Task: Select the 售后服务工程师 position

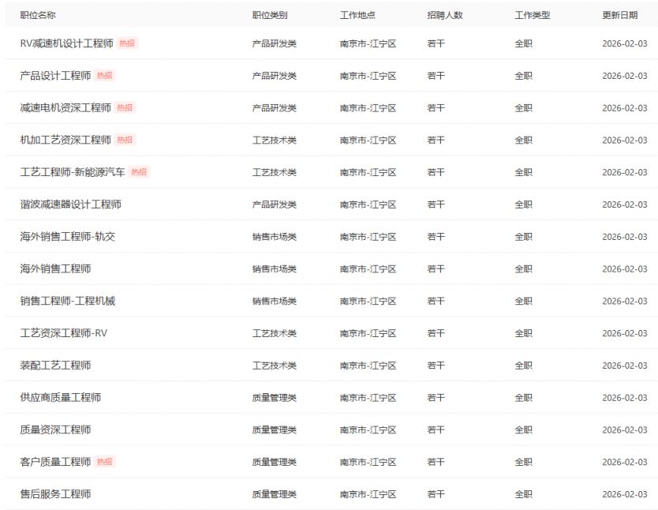Action: [x=55, y=494]
